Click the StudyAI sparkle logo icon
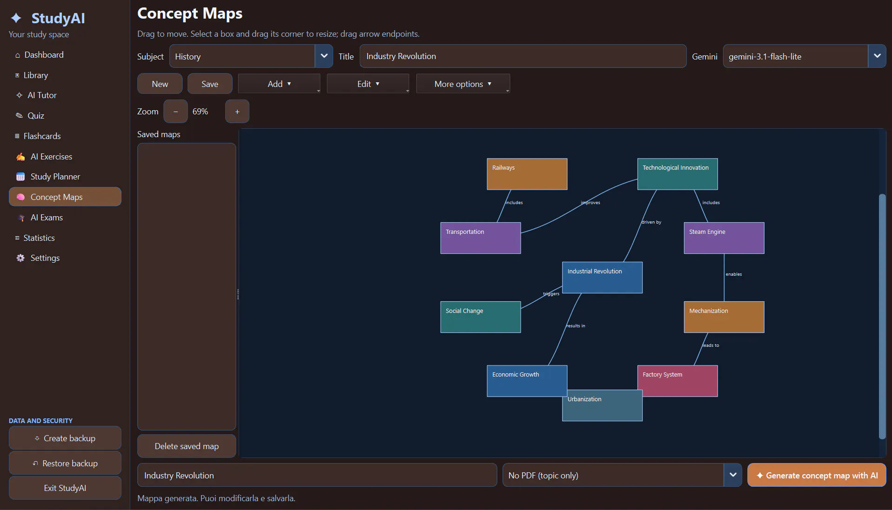 point(16,18)
